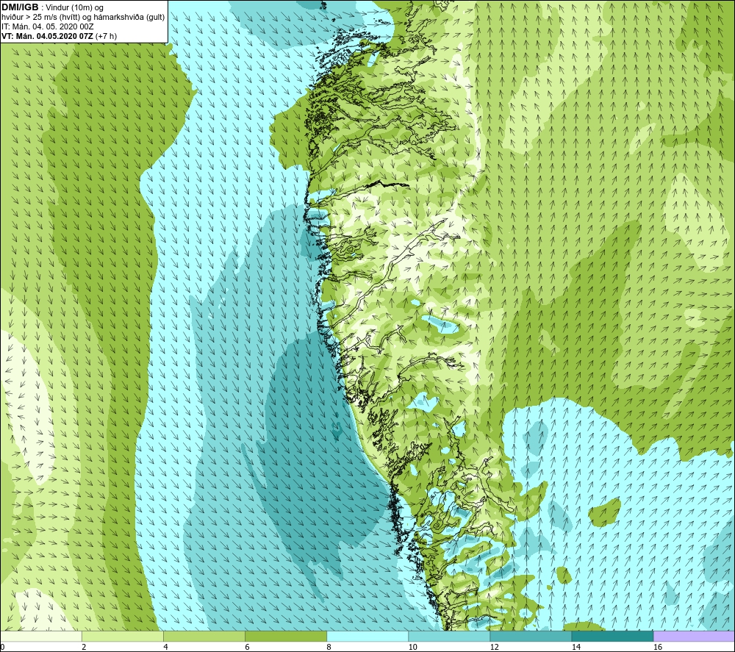This screenshot has width=735, height=652.
Task: Click the 6–8 m/s dark green swatch
Action: (x=285, y=636)
